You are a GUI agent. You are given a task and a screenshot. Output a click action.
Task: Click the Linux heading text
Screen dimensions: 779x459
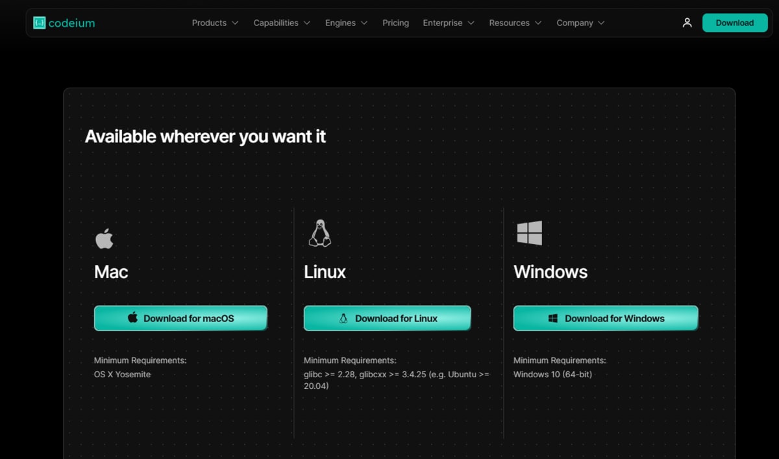325,271
